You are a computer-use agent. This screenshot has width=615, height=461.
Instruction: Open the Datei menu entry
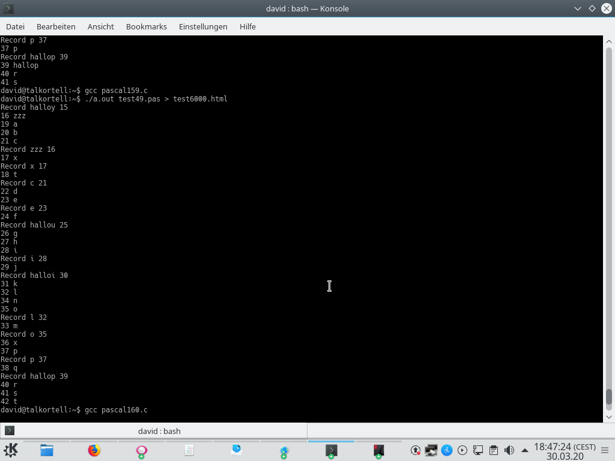[x=15, y=26]
